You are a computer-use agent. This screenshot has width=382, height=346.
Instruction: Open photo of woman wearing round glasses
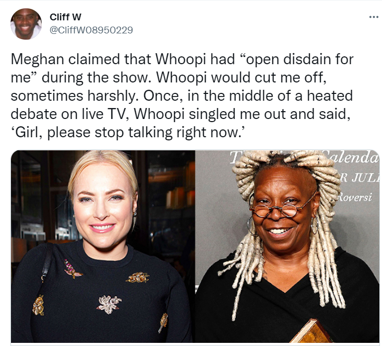point(287,246)
